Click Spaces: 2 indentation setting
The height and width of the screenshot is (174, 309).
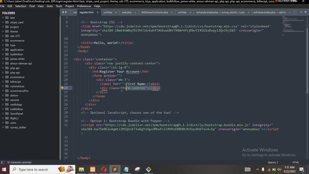(273, 162)
